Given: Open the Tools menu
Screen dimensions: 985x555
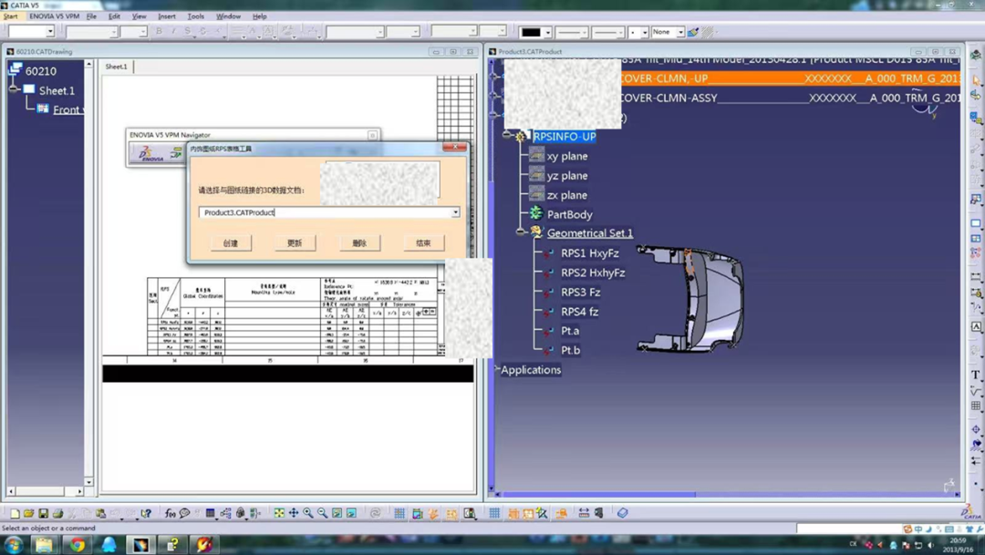Looking at the screenshot, I should point(196,16).
